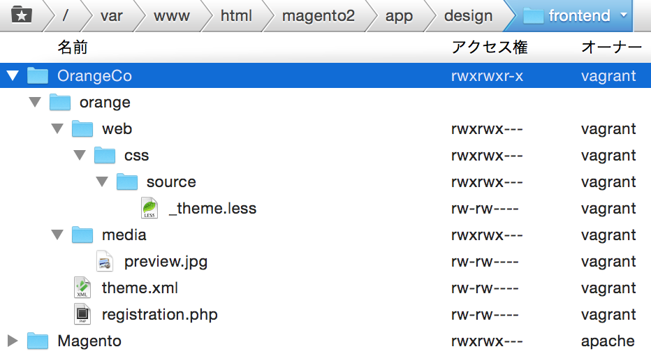The width and height of the screenshot is (651, 363).
Task: Sort by the 名前 column header
Action: 73,47
